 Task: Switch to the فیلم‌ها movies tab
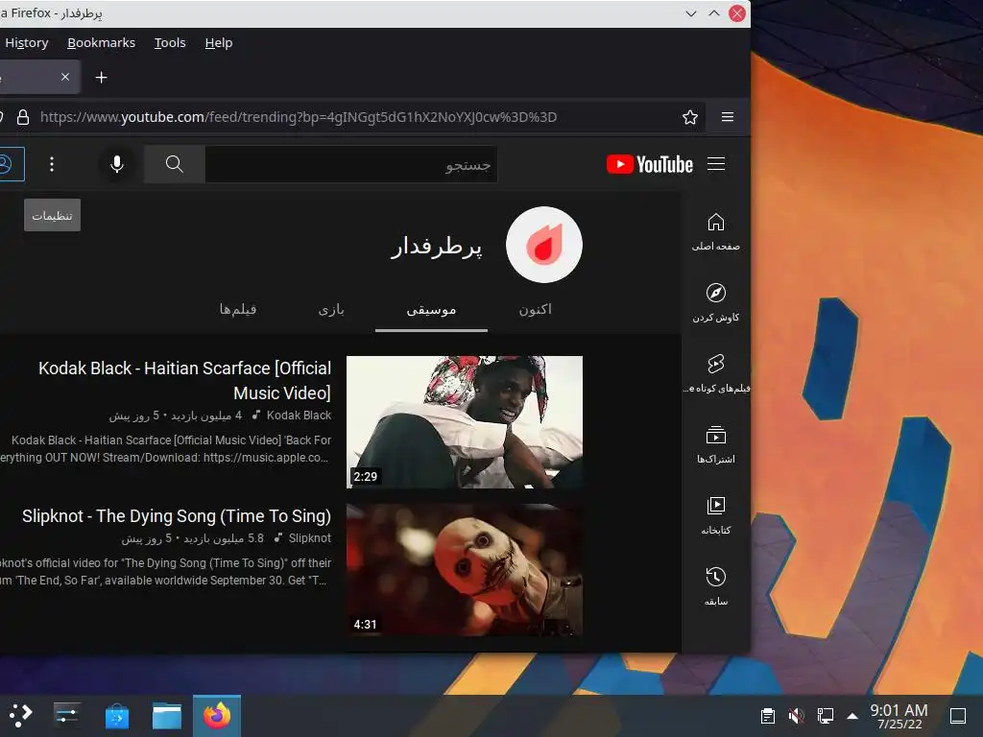[238, 309]
